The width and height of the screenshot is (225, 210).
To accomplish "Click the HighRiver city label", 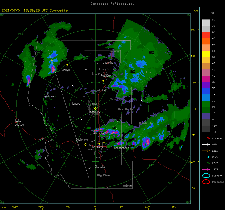I will coord(104,175).
